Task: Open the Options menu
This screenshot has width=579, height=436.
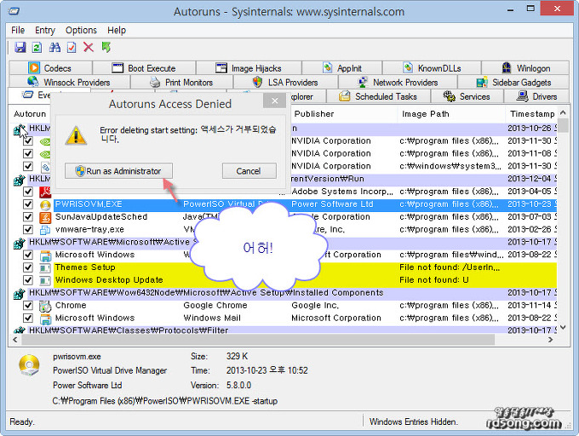Action: tap(81, 30)
